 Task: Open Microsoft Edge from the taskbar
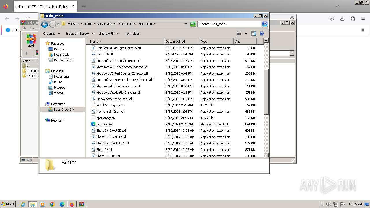[62, 204]
